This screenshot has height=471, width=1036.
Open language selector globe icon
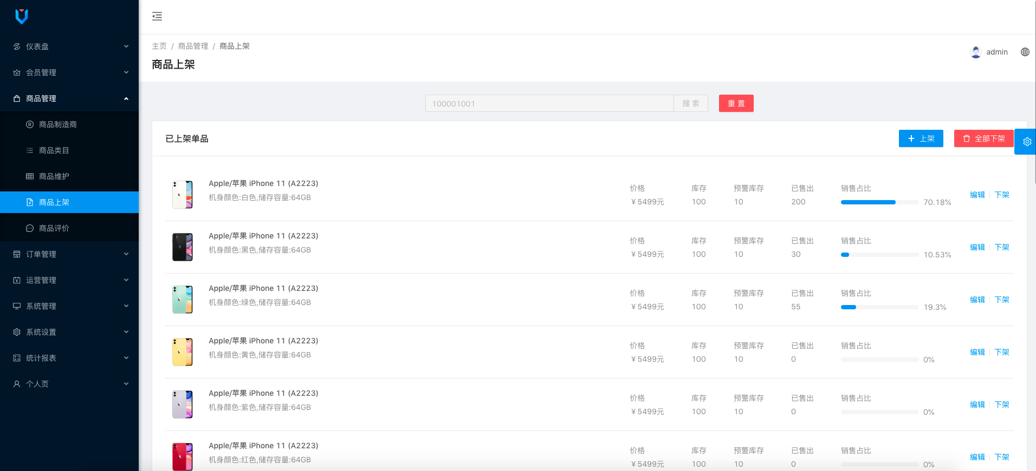1025,52
